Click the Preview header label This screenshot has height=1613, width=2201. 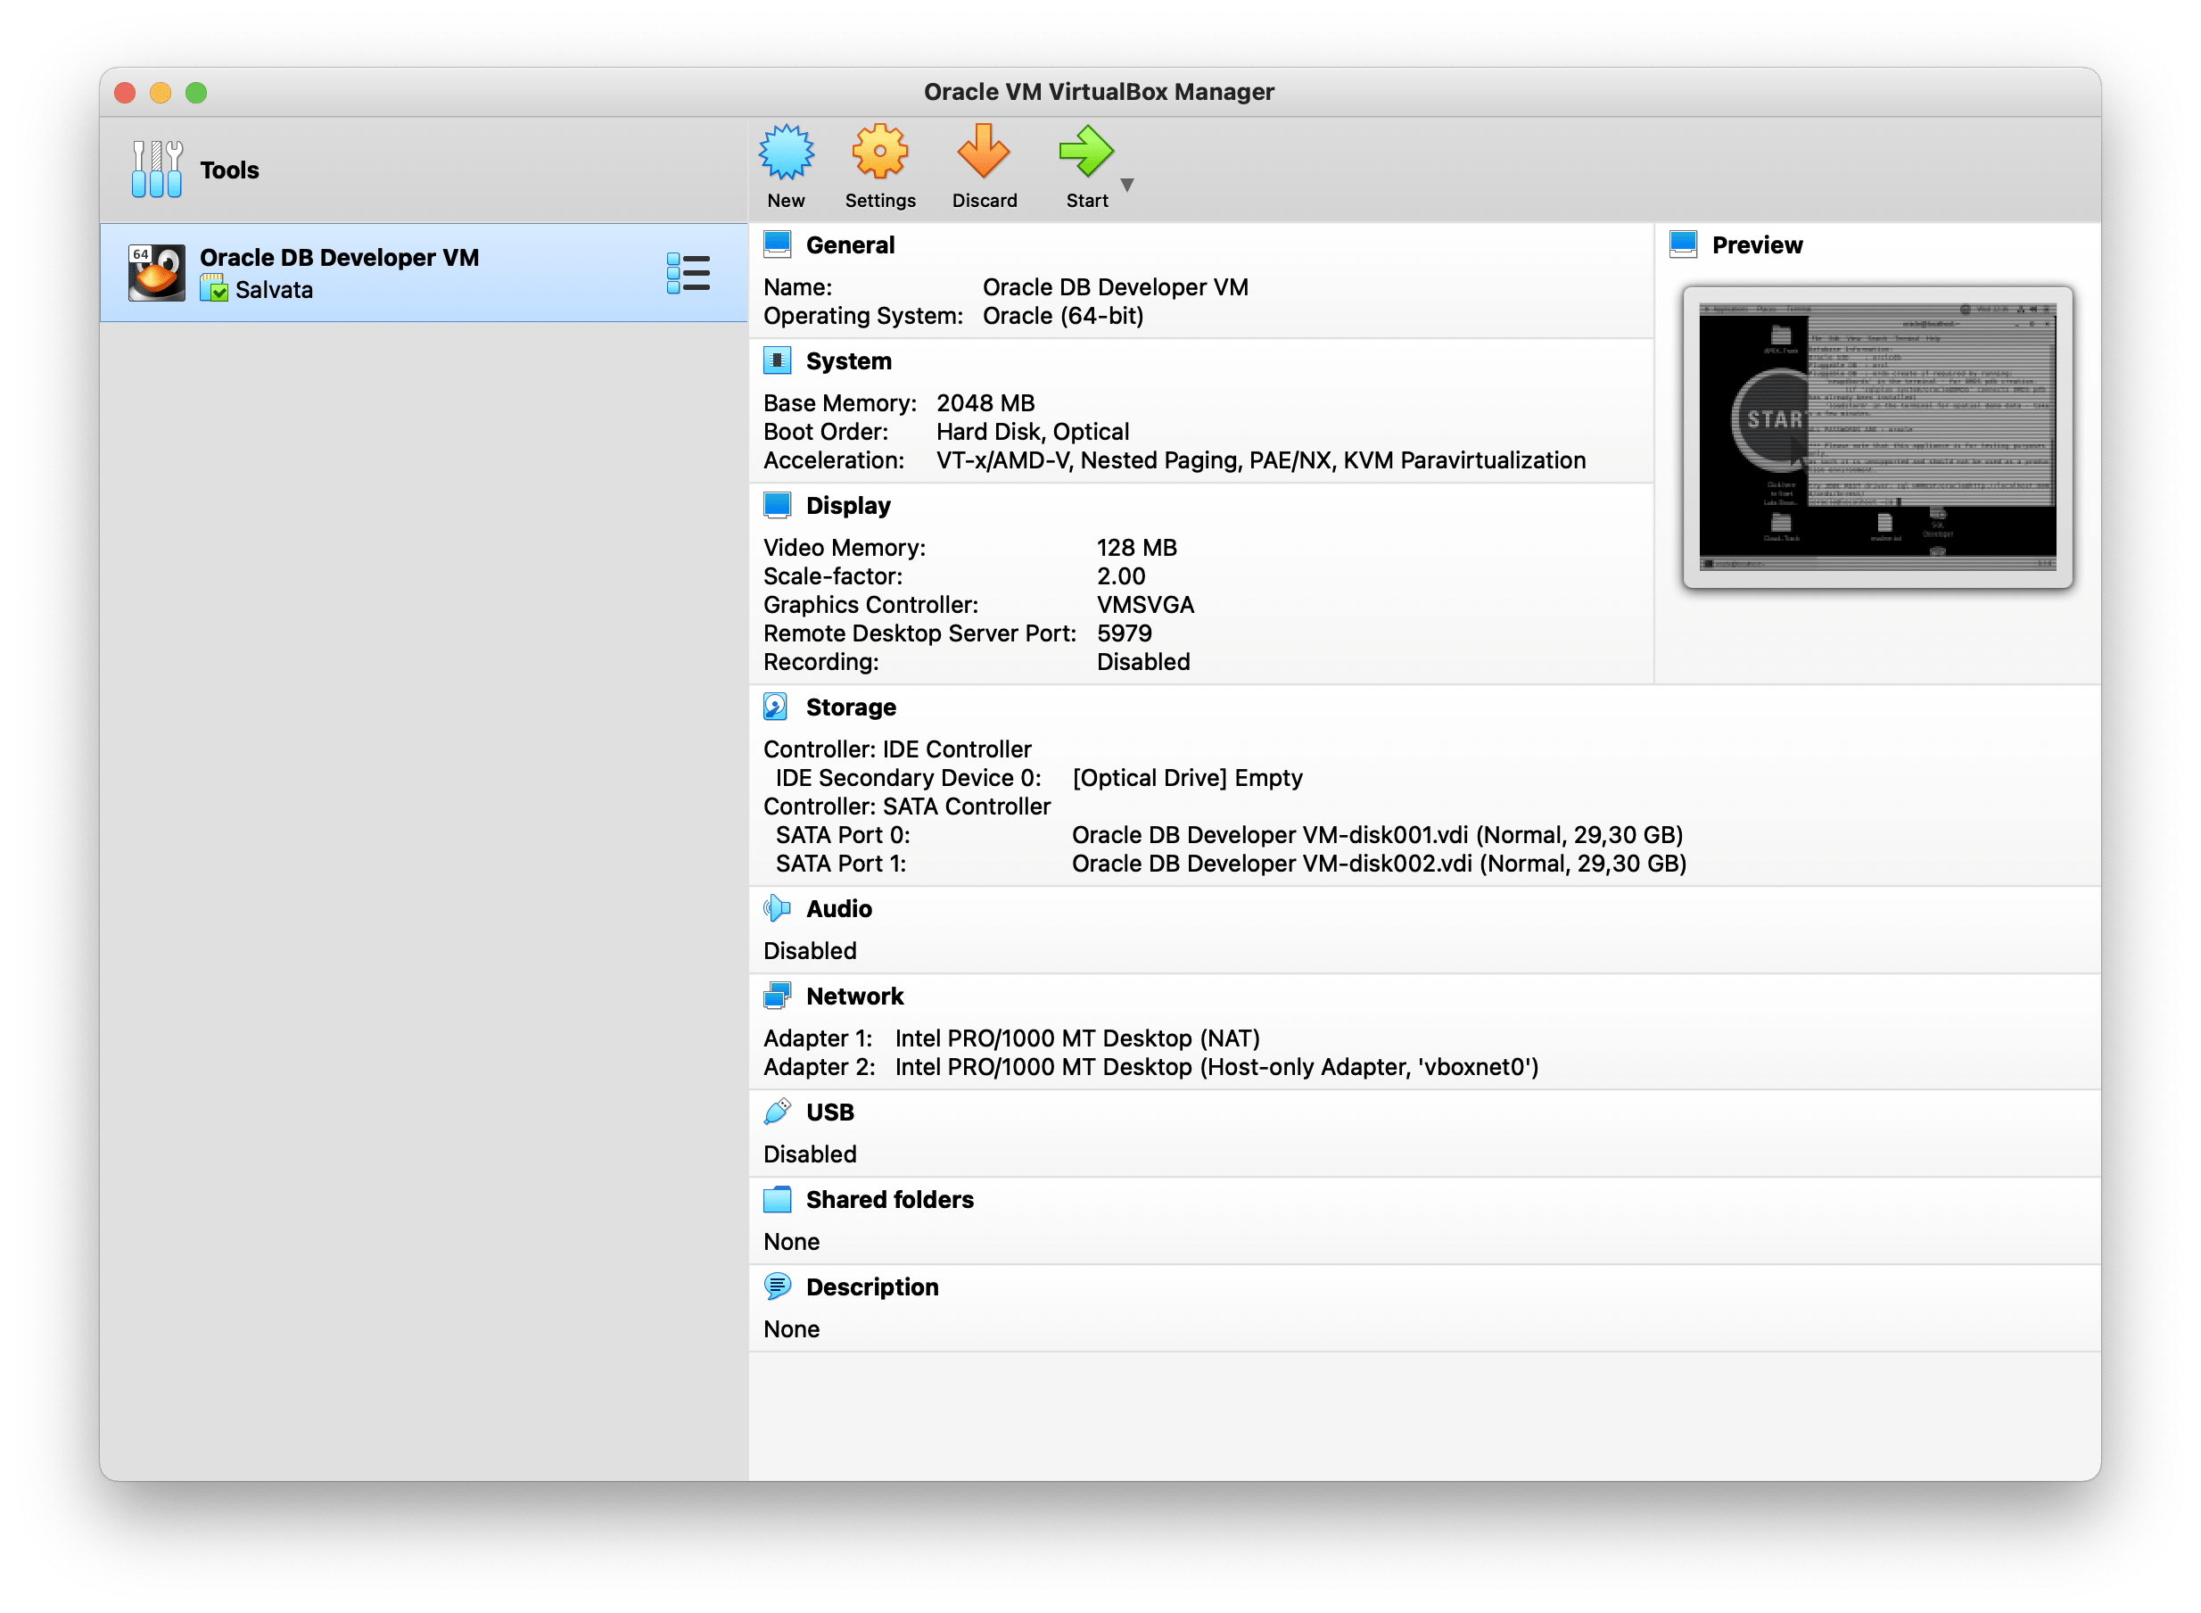tap(1757, 245)
